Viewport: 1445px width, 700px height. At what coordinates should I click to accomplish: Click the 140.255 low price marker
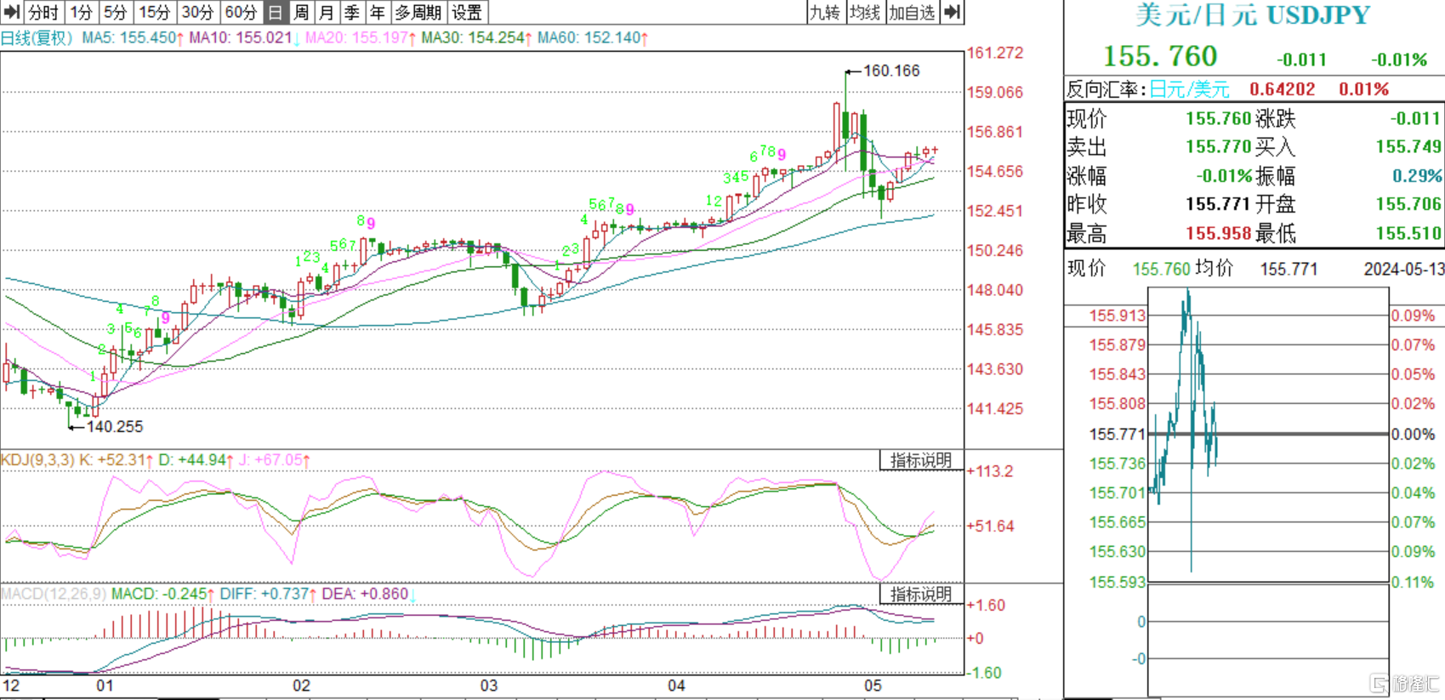pos(115,427)
